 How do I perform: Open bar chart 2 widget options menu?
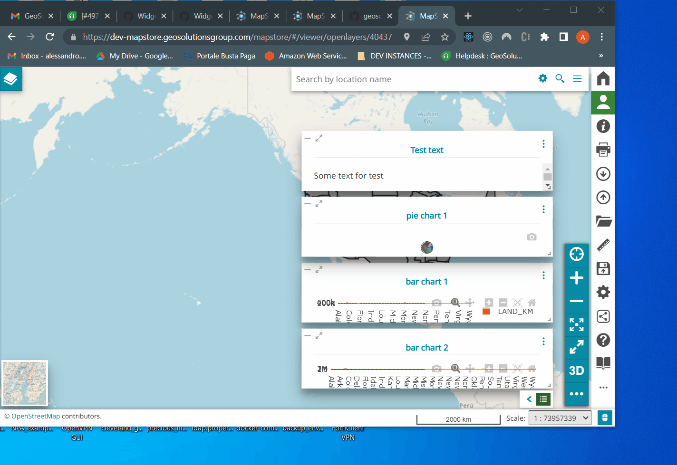[543, 342]
